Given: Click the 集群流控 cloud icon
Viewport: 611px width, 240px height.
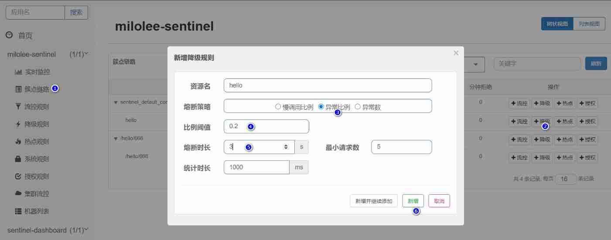Looking at the screenshot, I should tap(18, 193).
